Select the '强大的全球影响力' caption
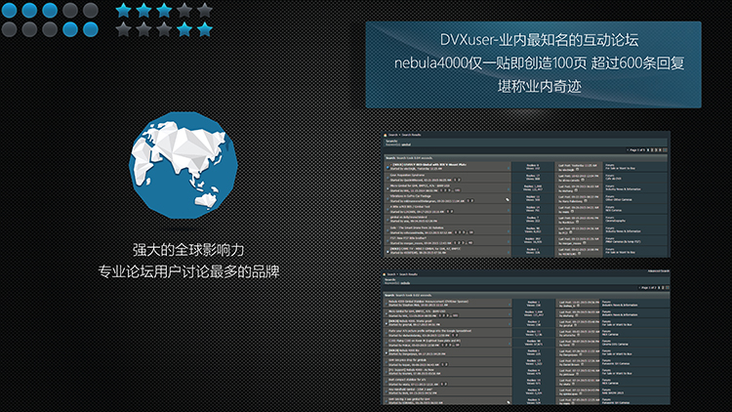Image resolution: width=732 pixels, height=412 pixels. pyautogui.click(x=188, y=250)
